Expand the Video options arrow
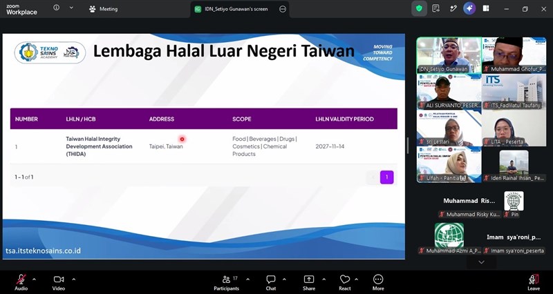The height and width of the screenshot is (294, 553). pyautogui.click(x=74, y=280)
